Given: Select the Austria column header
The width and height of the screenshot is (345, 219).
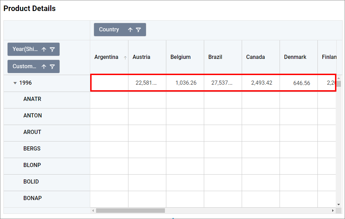Looking at the screenshot, I should pyautogui.click(x=141, y=57).
